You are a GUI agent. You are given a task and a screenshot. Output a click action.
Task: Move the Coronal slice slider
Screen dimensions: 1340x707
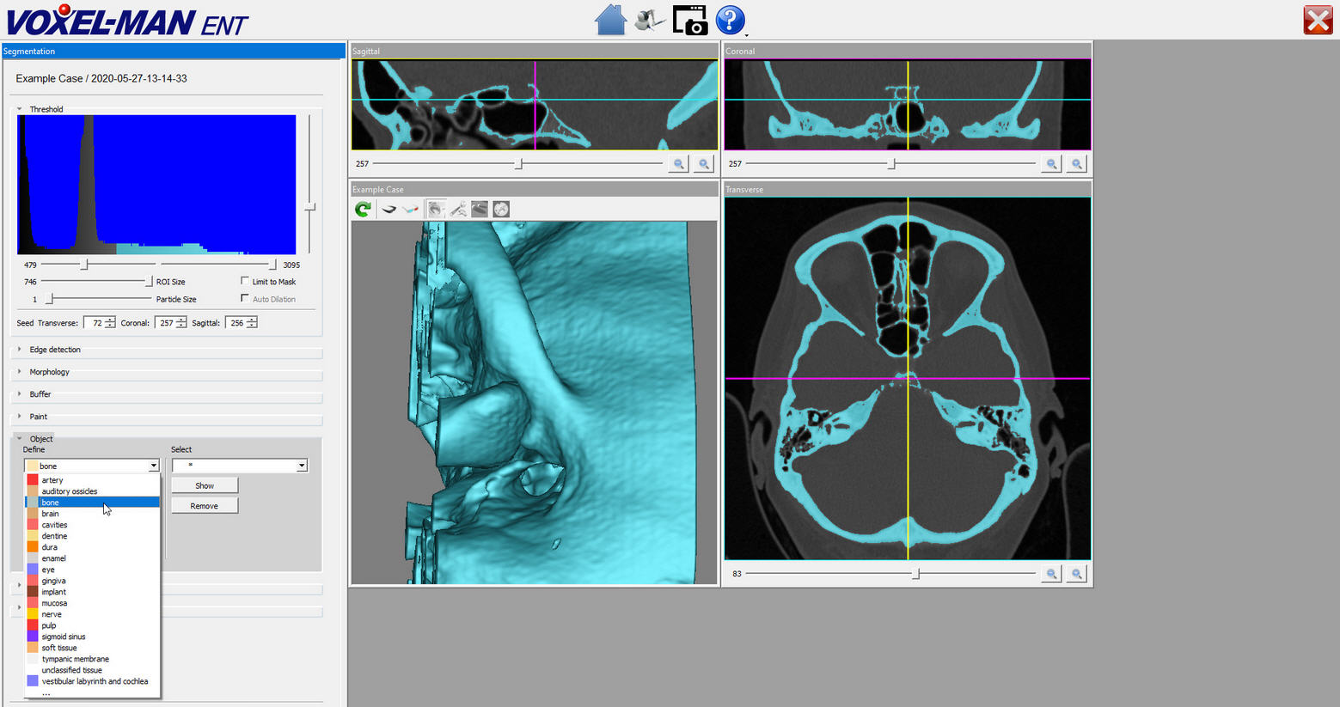point(891,163)
